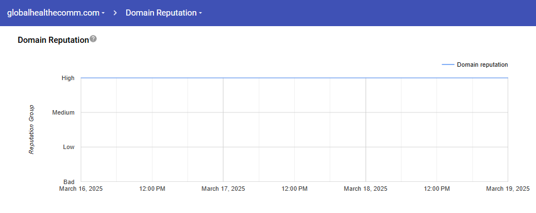The image size is (536, 213).
Task: Open the Domain Reputation help icon
Action: tap(93, 39)
